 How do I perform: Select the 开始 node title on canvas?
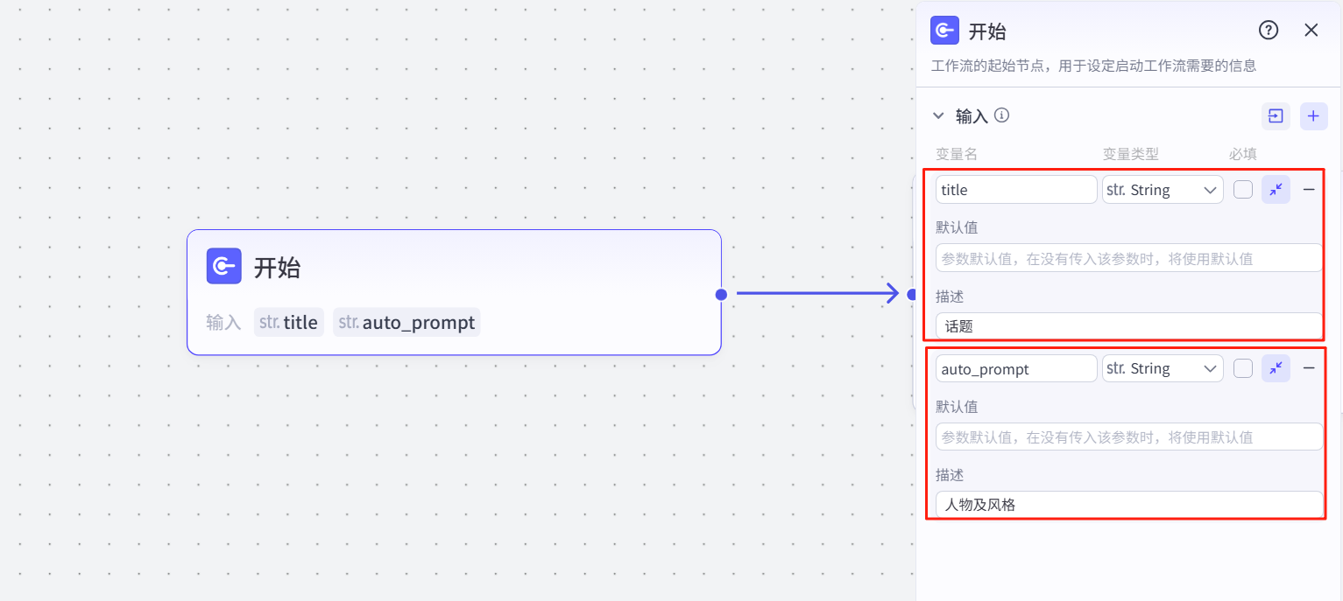point(277,267)
